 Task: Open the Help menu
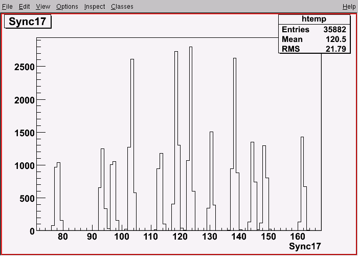click(x=349, y=7)
